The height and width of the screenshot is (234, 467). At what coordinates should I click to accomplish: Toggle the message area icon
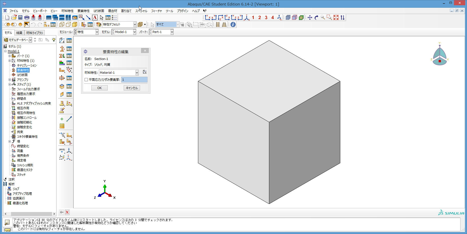click(x=7, y=222)
